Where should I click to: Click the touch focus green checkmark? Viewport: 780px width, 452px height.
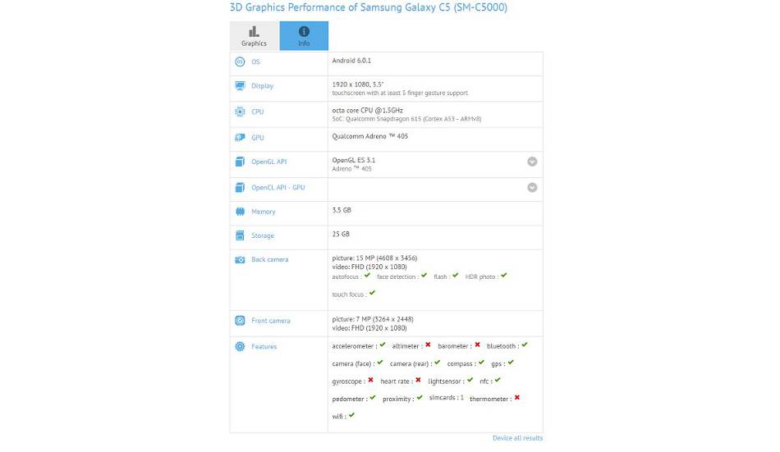coord(372,293)
